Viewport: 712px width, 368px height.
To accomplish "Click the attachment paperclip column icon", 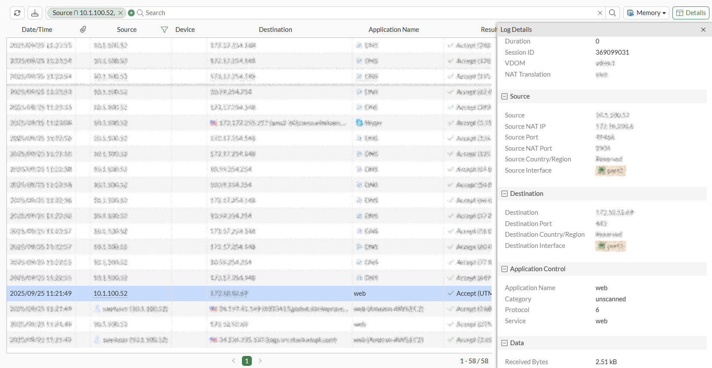I will 83,29.
